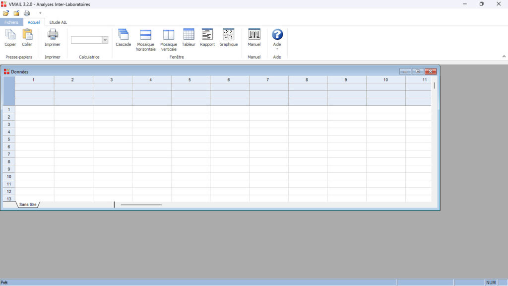
Task: Select the Sans titre sheet tab
Action: click(28, 205)
